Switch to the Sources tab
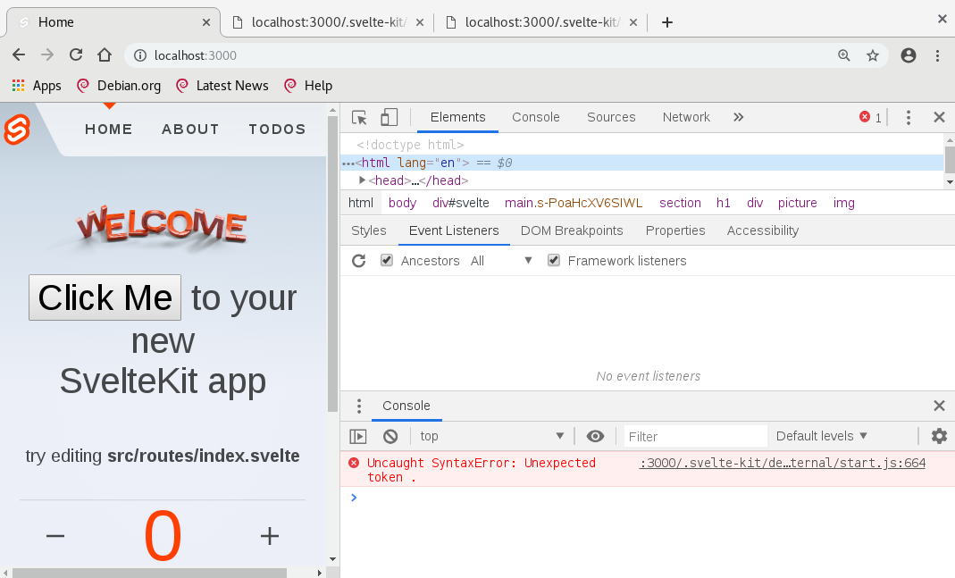Viewport: 955px width, 578px height. coord(611,117)
